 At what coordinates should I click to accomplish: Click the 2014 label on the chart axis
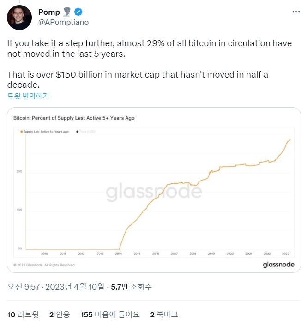coord(119,254)
